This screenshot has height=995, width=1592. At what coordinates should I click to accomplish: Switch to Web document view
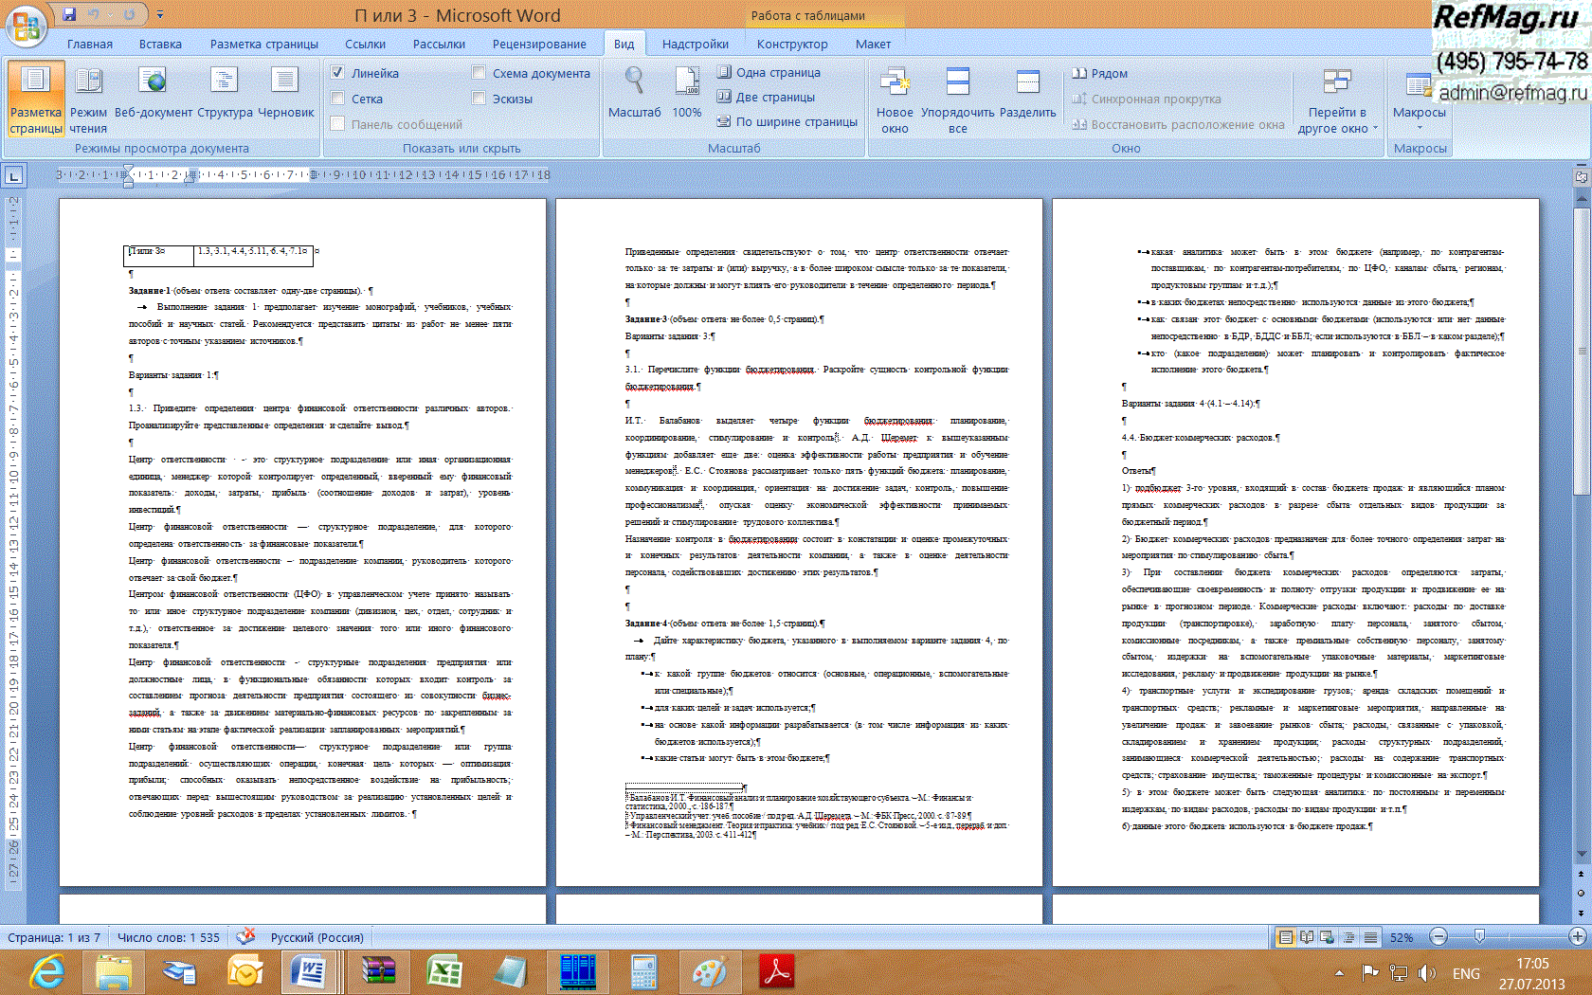pos(153,95)
